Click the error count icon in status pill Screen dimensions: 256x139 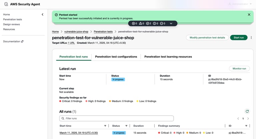click(135, 24)
